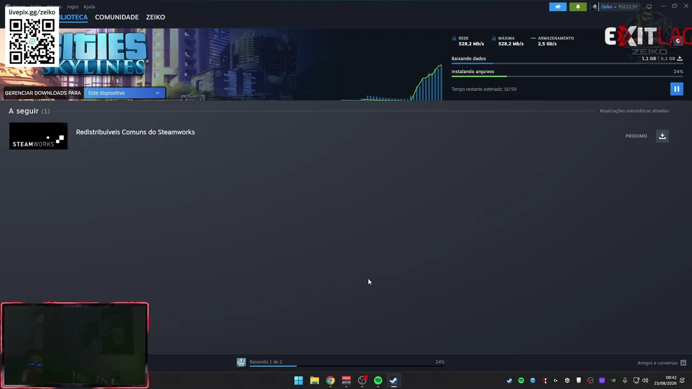Click the purple grid tray icon
The height and width of the screenshot is (389, 692).
602,380
